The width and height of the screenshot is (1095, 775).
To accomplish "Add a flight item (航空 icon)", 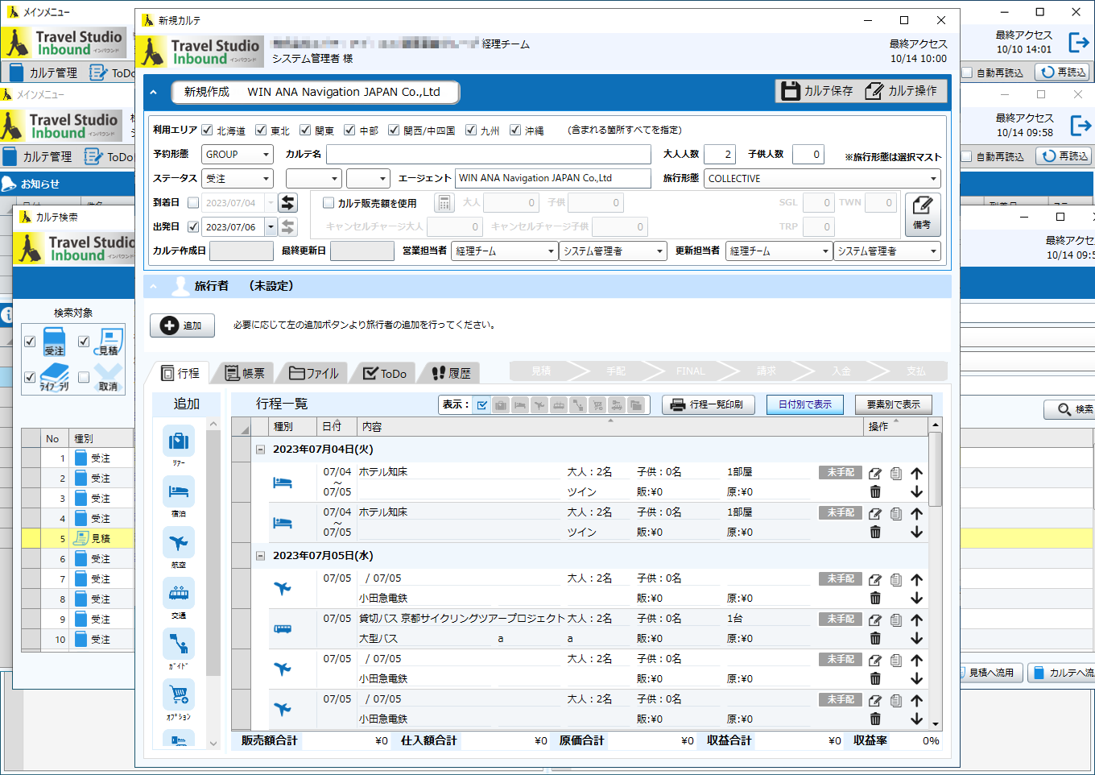I will pos(179,542).
